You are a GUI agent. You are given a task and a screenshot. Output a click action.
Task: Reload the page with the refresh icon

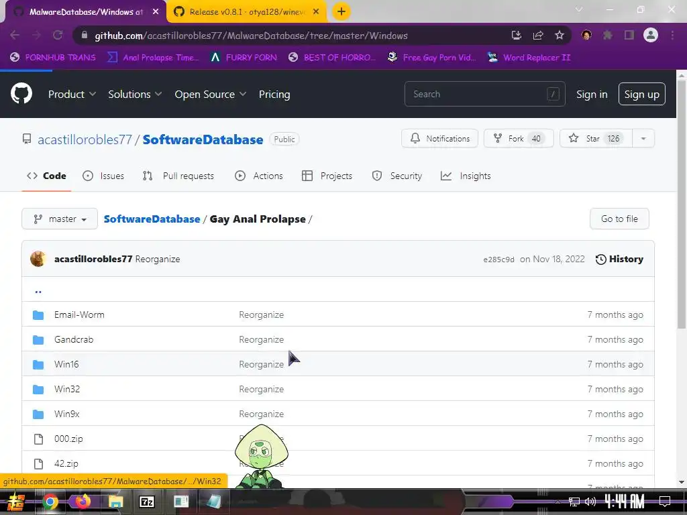click(x=58, y=35)
